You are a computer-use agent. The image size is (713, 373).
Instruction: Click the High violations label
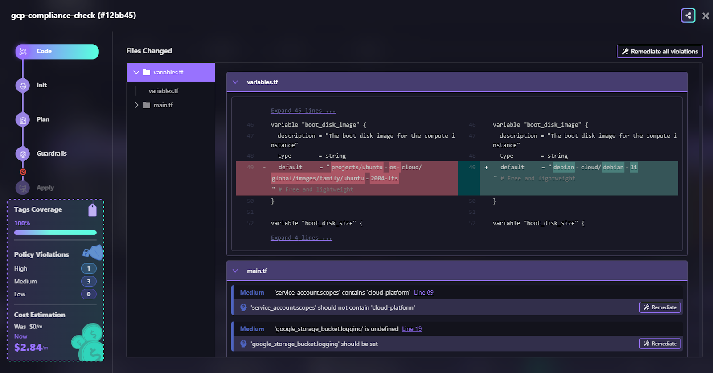(20, 269)
